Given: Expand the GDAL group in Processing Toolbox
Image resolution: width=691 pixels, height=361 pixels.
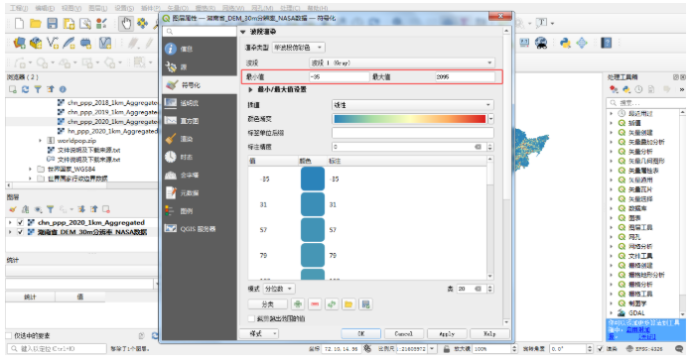Looking at the screenshot, I should (611, 313).
